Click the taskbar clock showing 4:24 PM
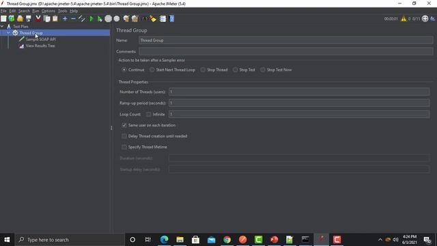The width and height of the screenshot is (437, 246). (x=410, y=240)
